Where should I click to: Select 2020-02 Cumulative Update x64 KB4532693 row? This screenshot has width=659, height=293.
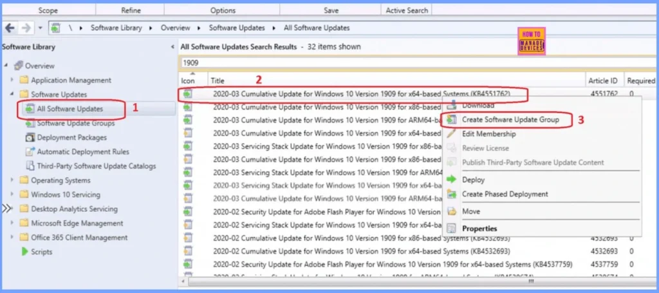point(418,251)
